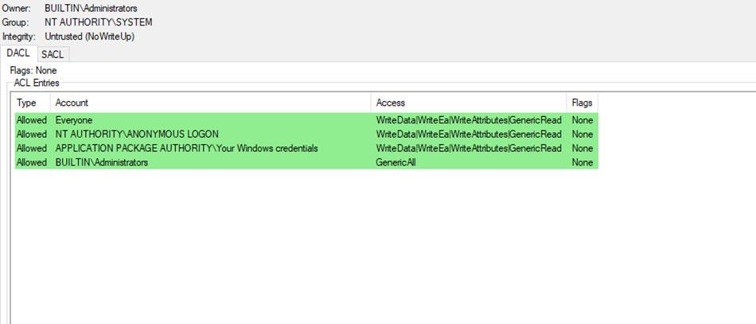Click the ANONYMOUS LOGON access rights cell

[x=469, y=134]
